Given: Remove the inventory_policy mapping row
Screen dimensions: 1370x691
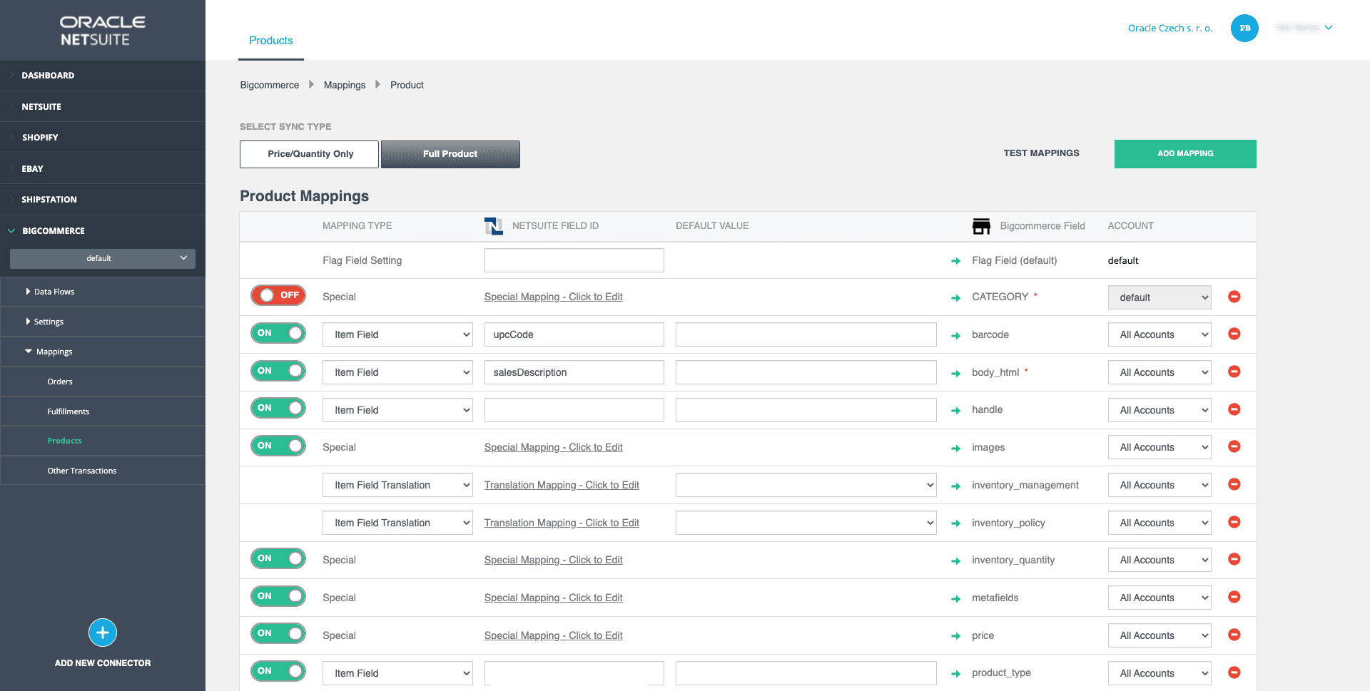Looking at the screenshot, I should 1234,522.
